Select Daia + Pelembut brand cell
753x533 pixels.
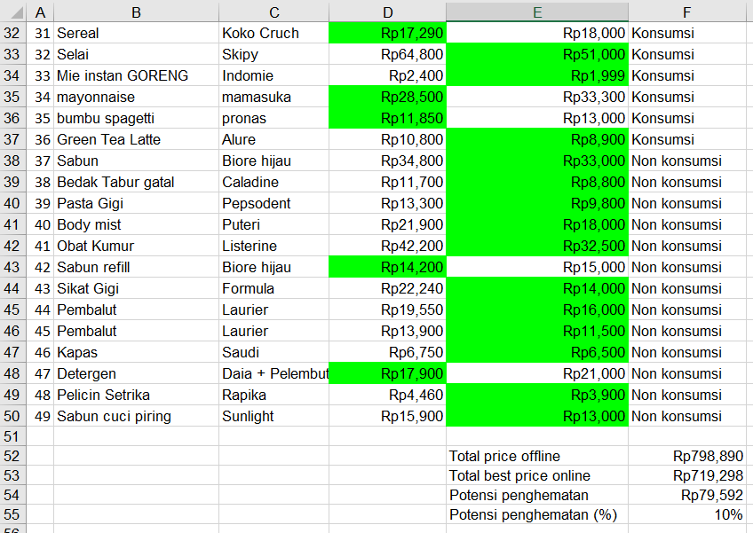pyautogui.click(x=273, y=373)
